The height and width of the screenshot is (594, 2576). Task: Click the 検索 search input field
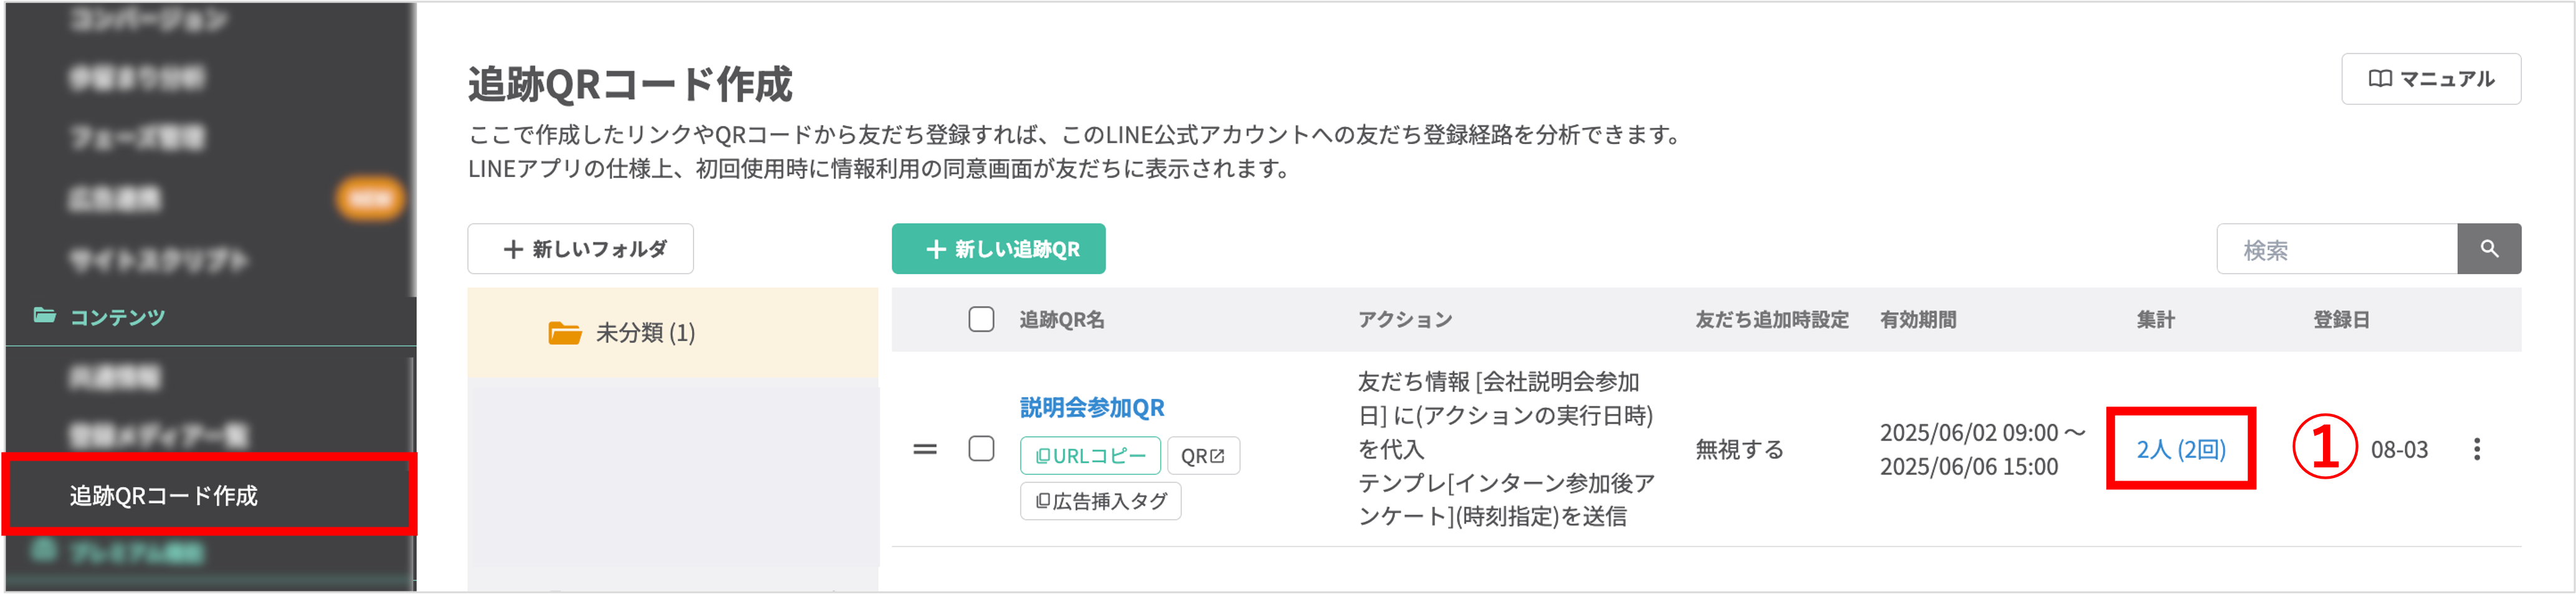click(x=2336, y=250)
